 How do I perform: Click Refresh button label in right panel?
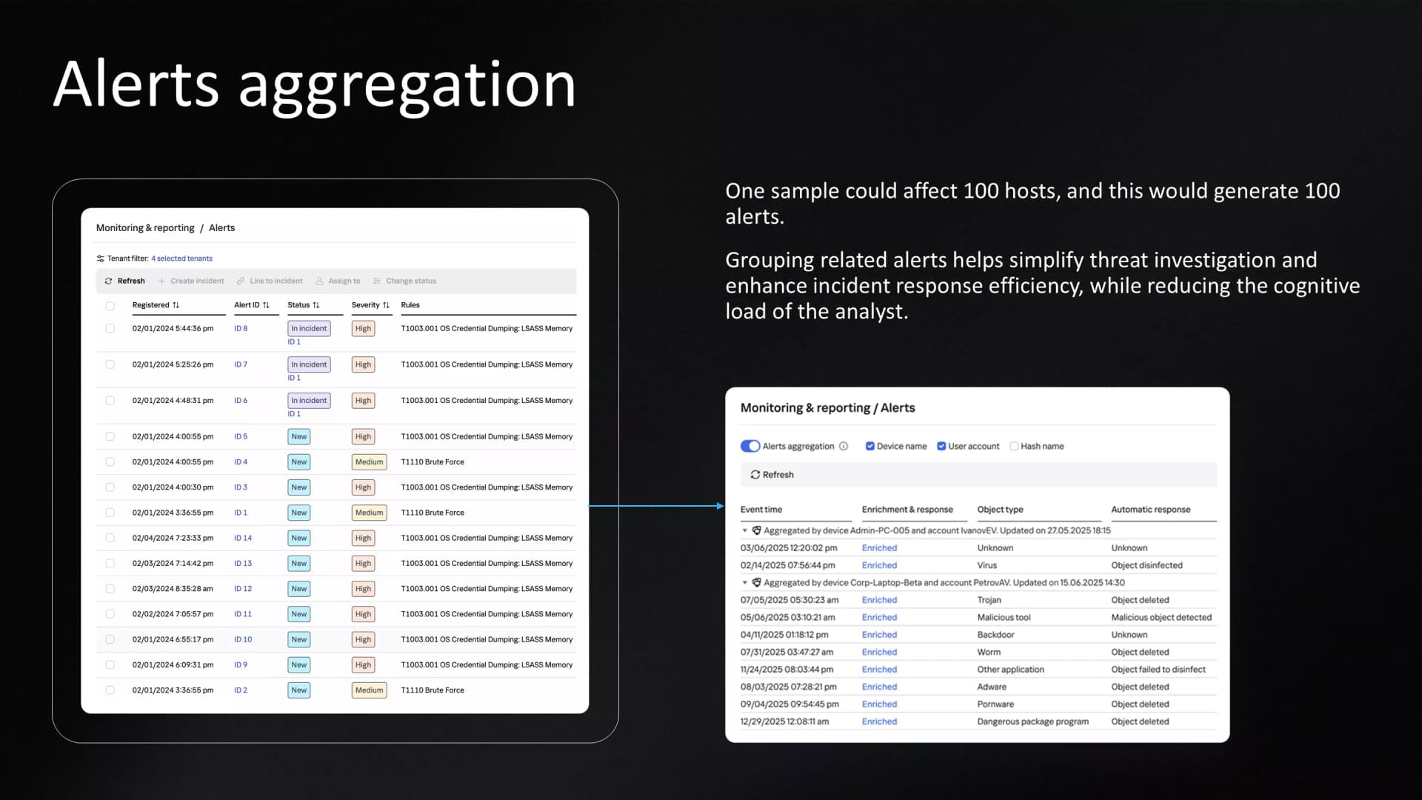pos(778,475)
